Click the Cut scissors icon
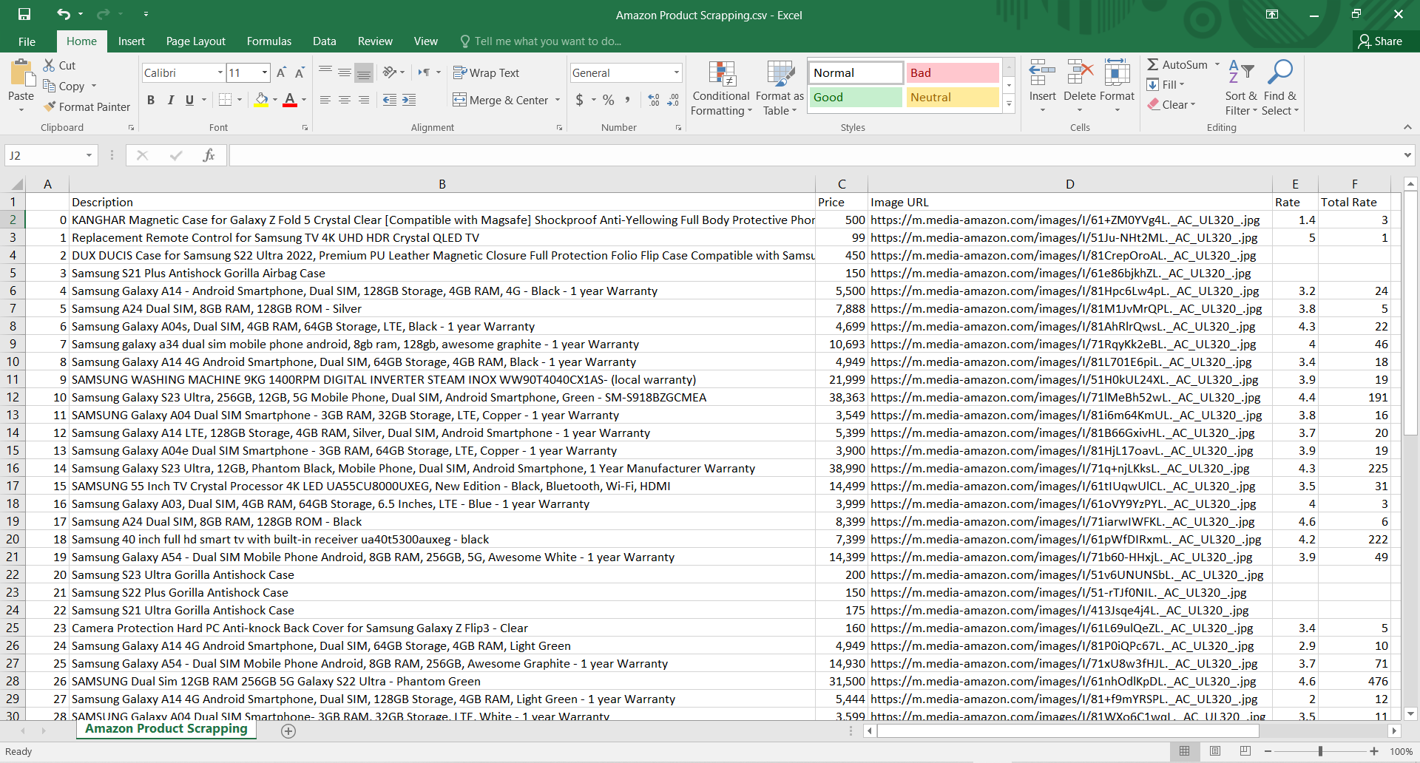1420x763 pixels. [x=50, y=65]
